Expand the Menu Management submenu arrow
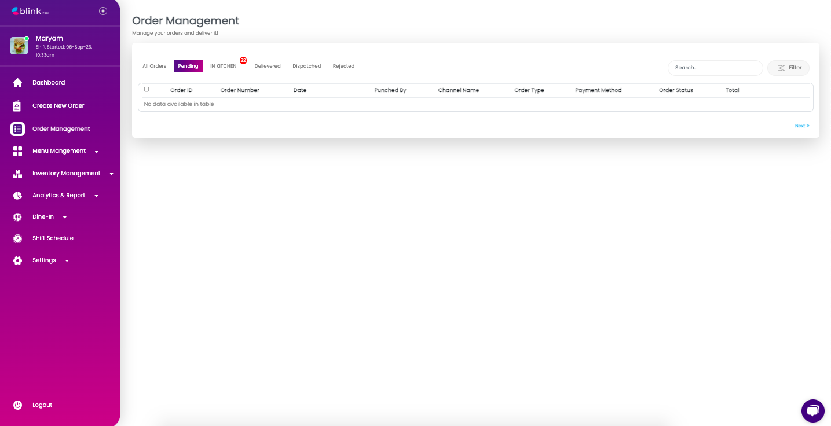Image resolution: width=831 pixels, height=426 pixels. pos(97,152)
